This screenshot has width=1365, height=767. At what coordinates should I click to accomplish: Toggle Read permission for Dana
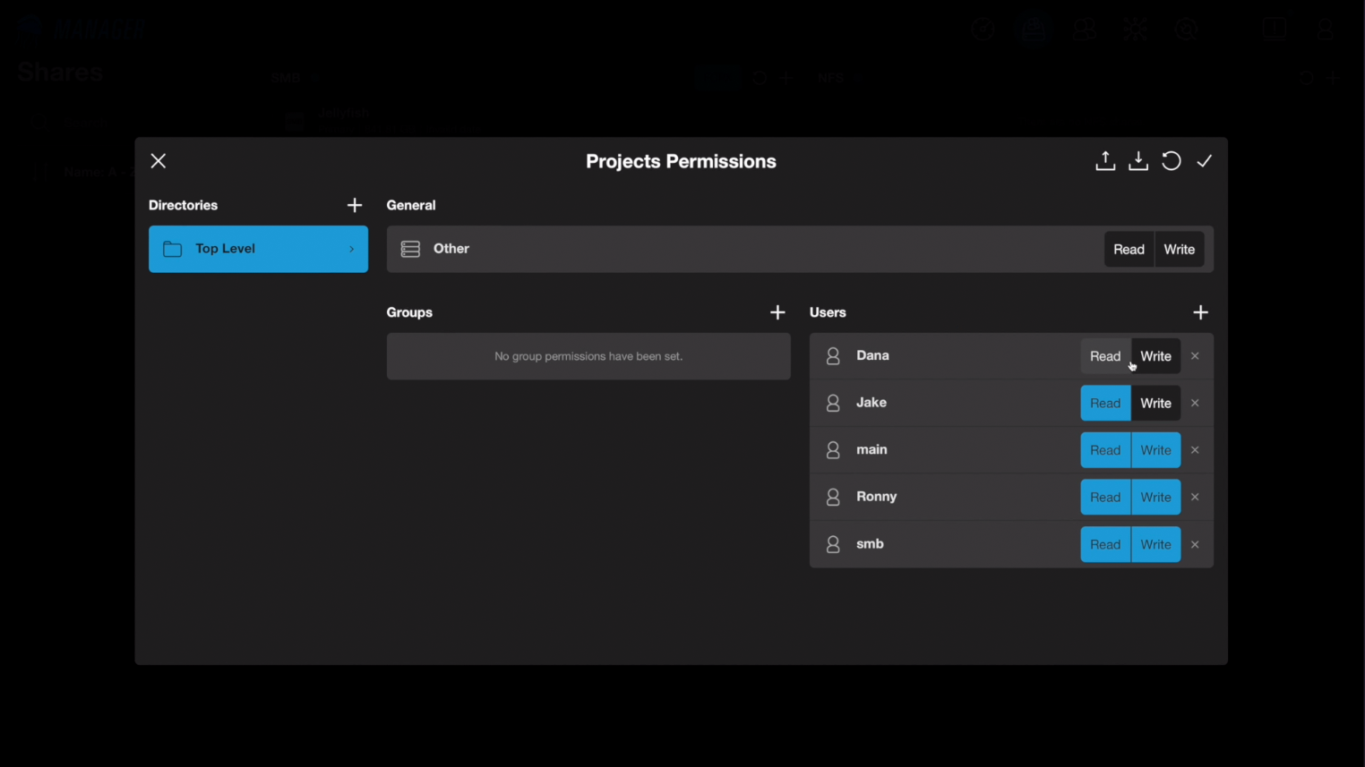(x=1105, y=356)
